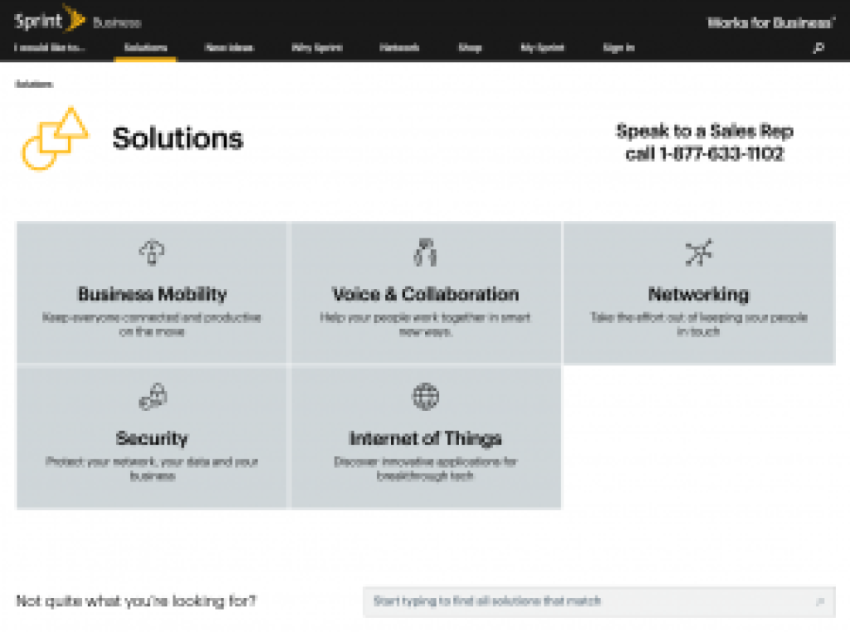850x632 pixels.
Task: Click the Business Mobility cloud icon
Action: tap(152, 252)
